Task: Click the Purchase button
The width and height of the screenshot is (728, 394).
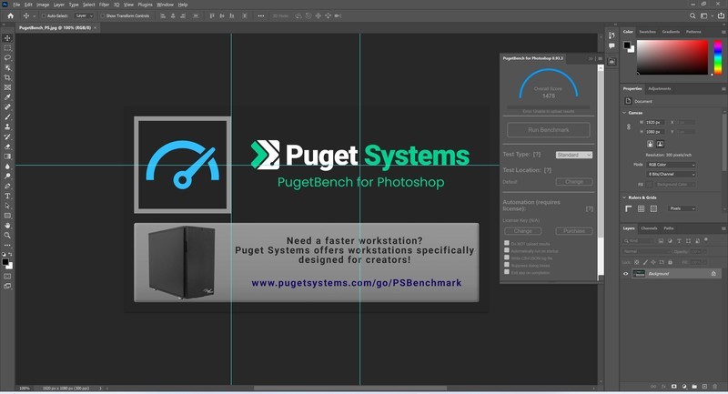Action: [574, 231]
